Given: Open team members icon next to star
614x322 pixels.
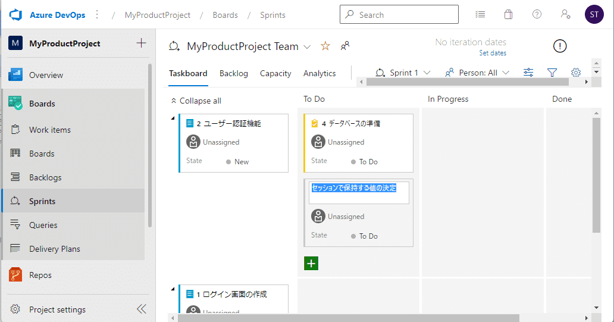Looking at the screenshot, I should click(x=345, y=46).
